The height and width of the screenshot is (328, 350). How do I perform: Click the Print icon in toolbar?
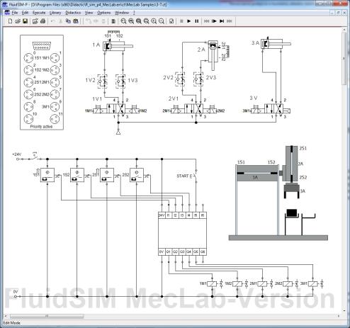click(x=43, y=21)
